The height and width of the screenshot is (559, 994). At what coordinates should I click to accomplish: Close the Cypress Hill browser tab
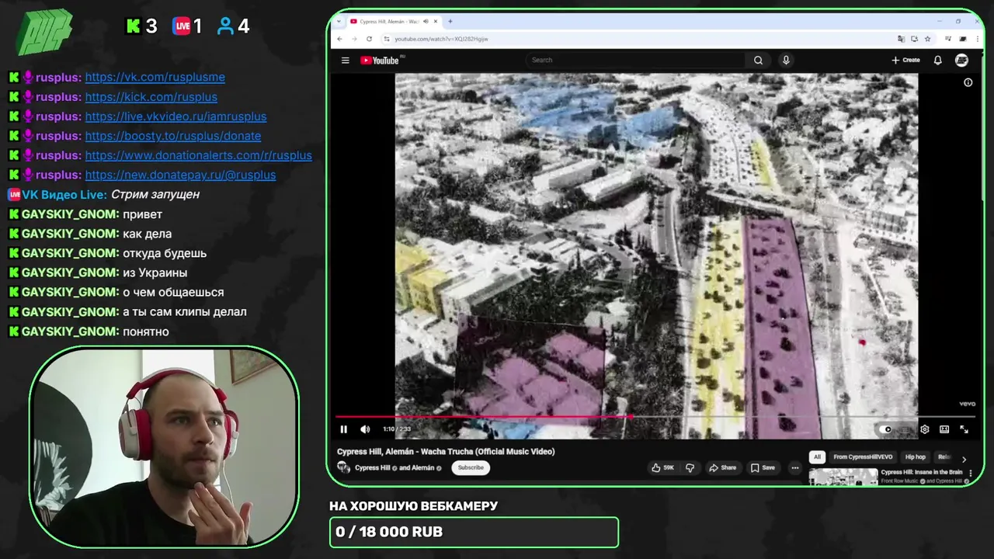(437, 22)
